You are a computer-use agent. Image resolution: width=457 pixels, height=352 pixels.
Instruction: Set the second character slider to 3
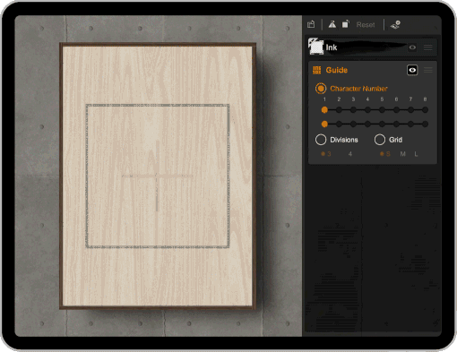(353, 124)
